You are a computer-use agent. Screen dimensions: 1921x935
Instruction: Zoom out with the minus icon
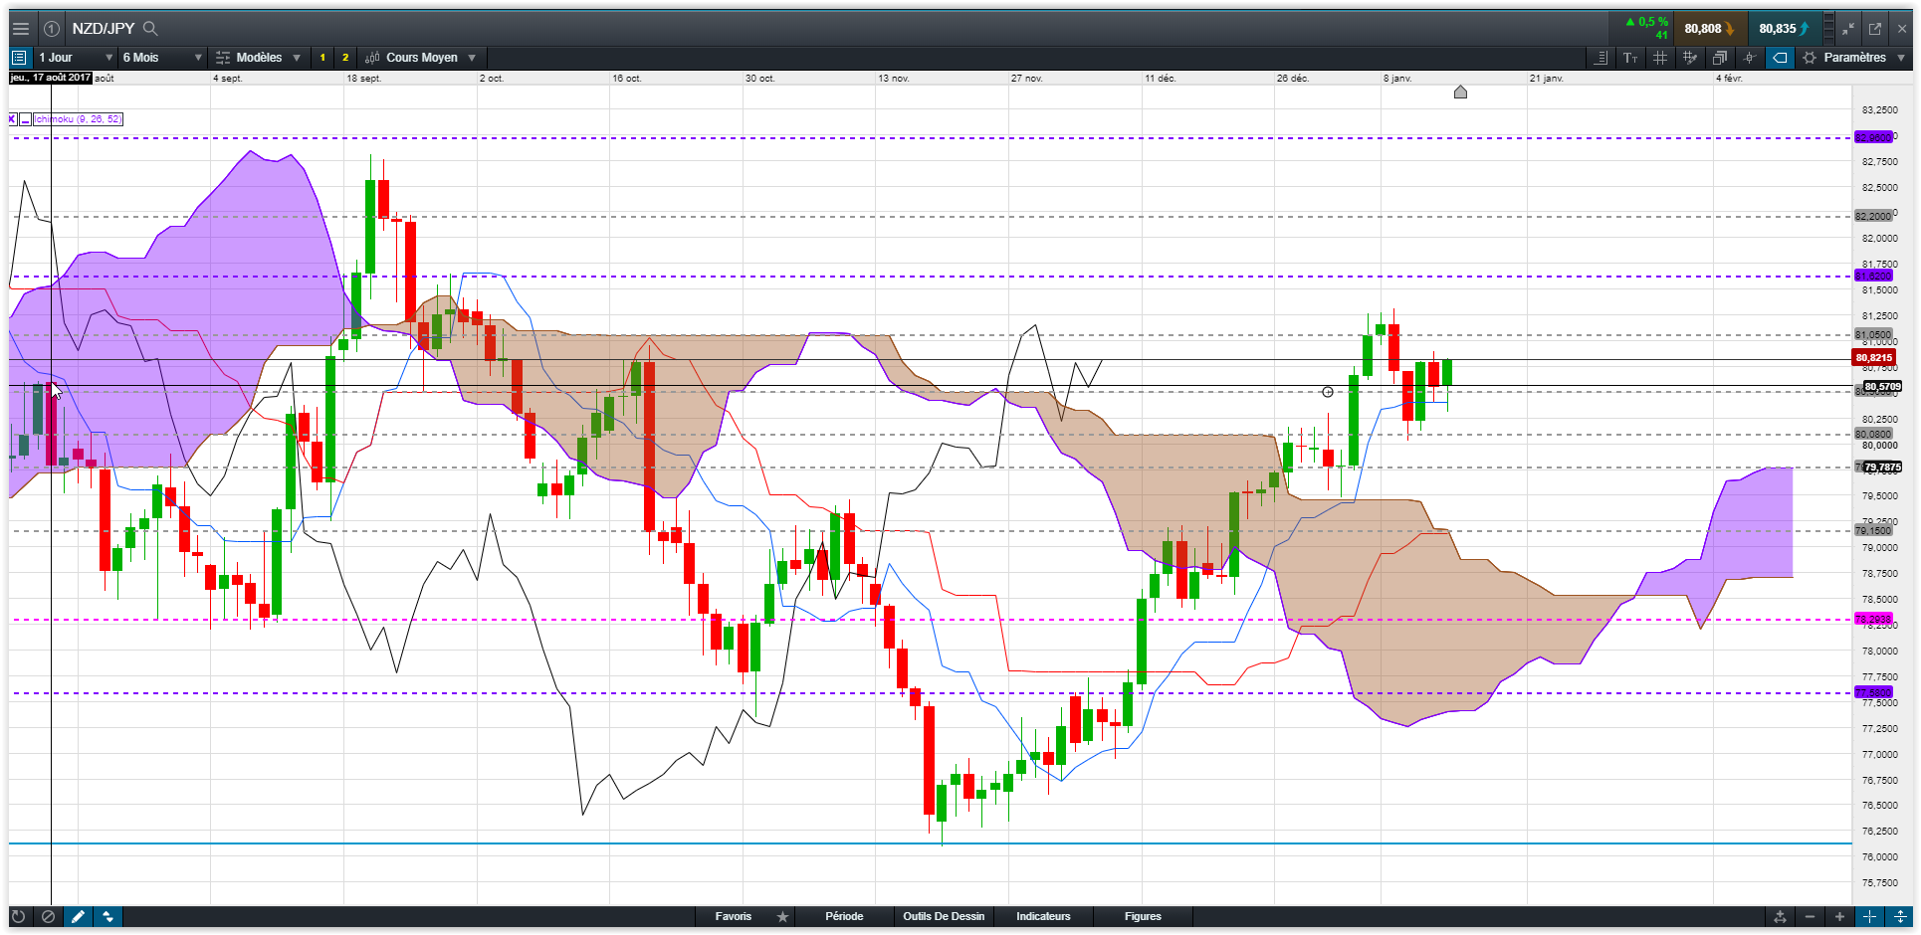[1810, 916]
